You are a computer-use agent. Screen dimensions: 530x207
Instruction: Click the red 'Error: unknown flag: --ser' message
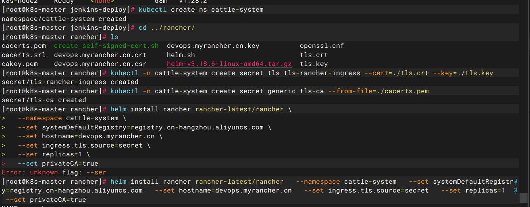(54, 172)
